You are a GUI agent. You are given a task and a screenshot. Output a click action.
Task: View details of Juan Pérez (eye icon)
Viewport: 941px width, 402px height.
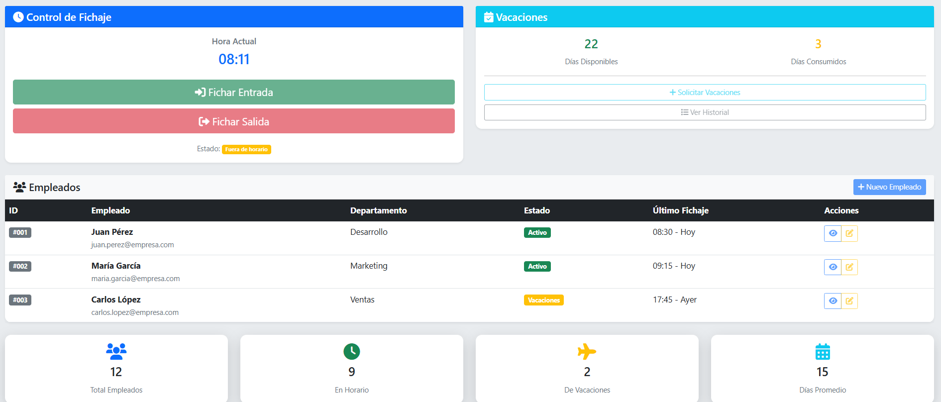pyautogui.click(x=833, y=233)
